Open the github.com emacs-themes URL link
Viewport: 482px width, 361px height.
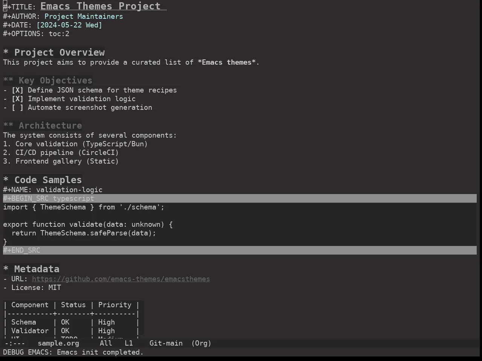pyautogui.click(x=121, y=279)
